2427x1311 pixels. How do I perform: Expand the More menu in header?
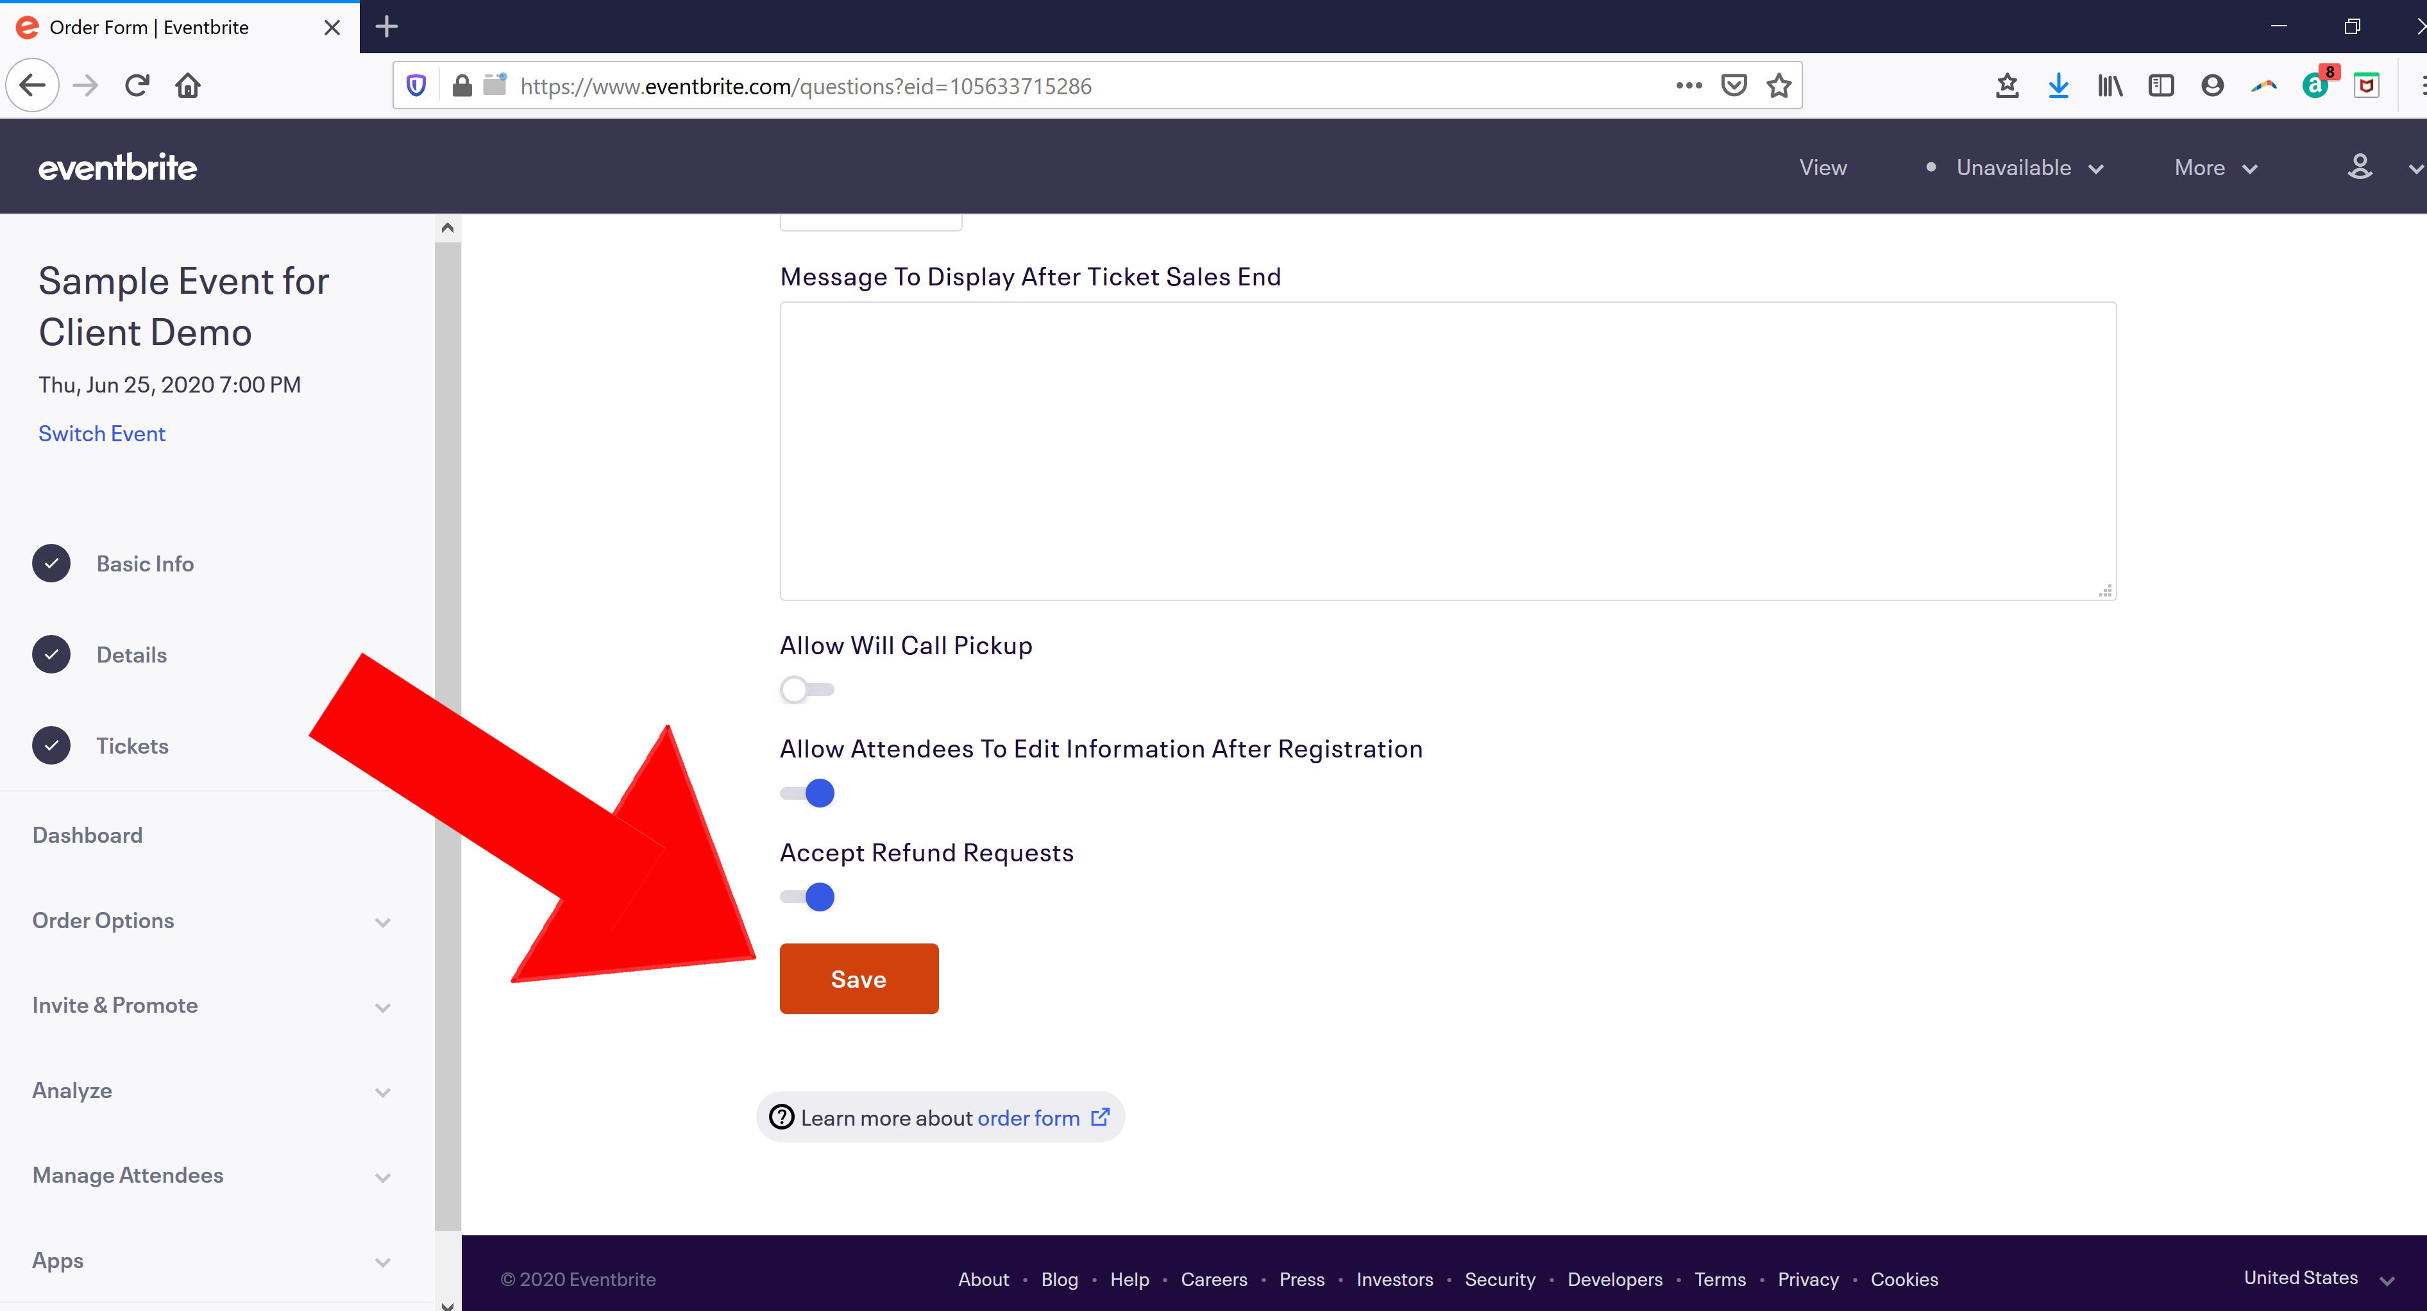pyautogui.click(x=2216, y=168)
